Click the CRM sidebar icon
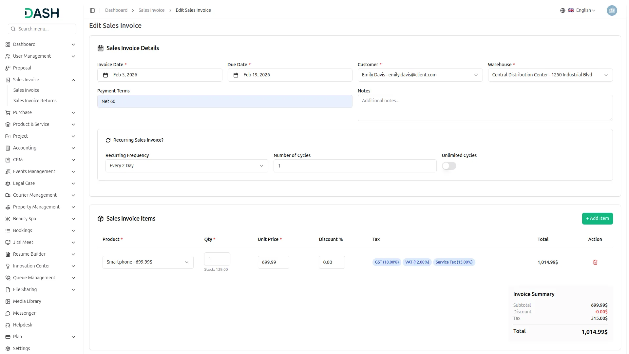The image size is (629, 354). [x=8, y=160]
